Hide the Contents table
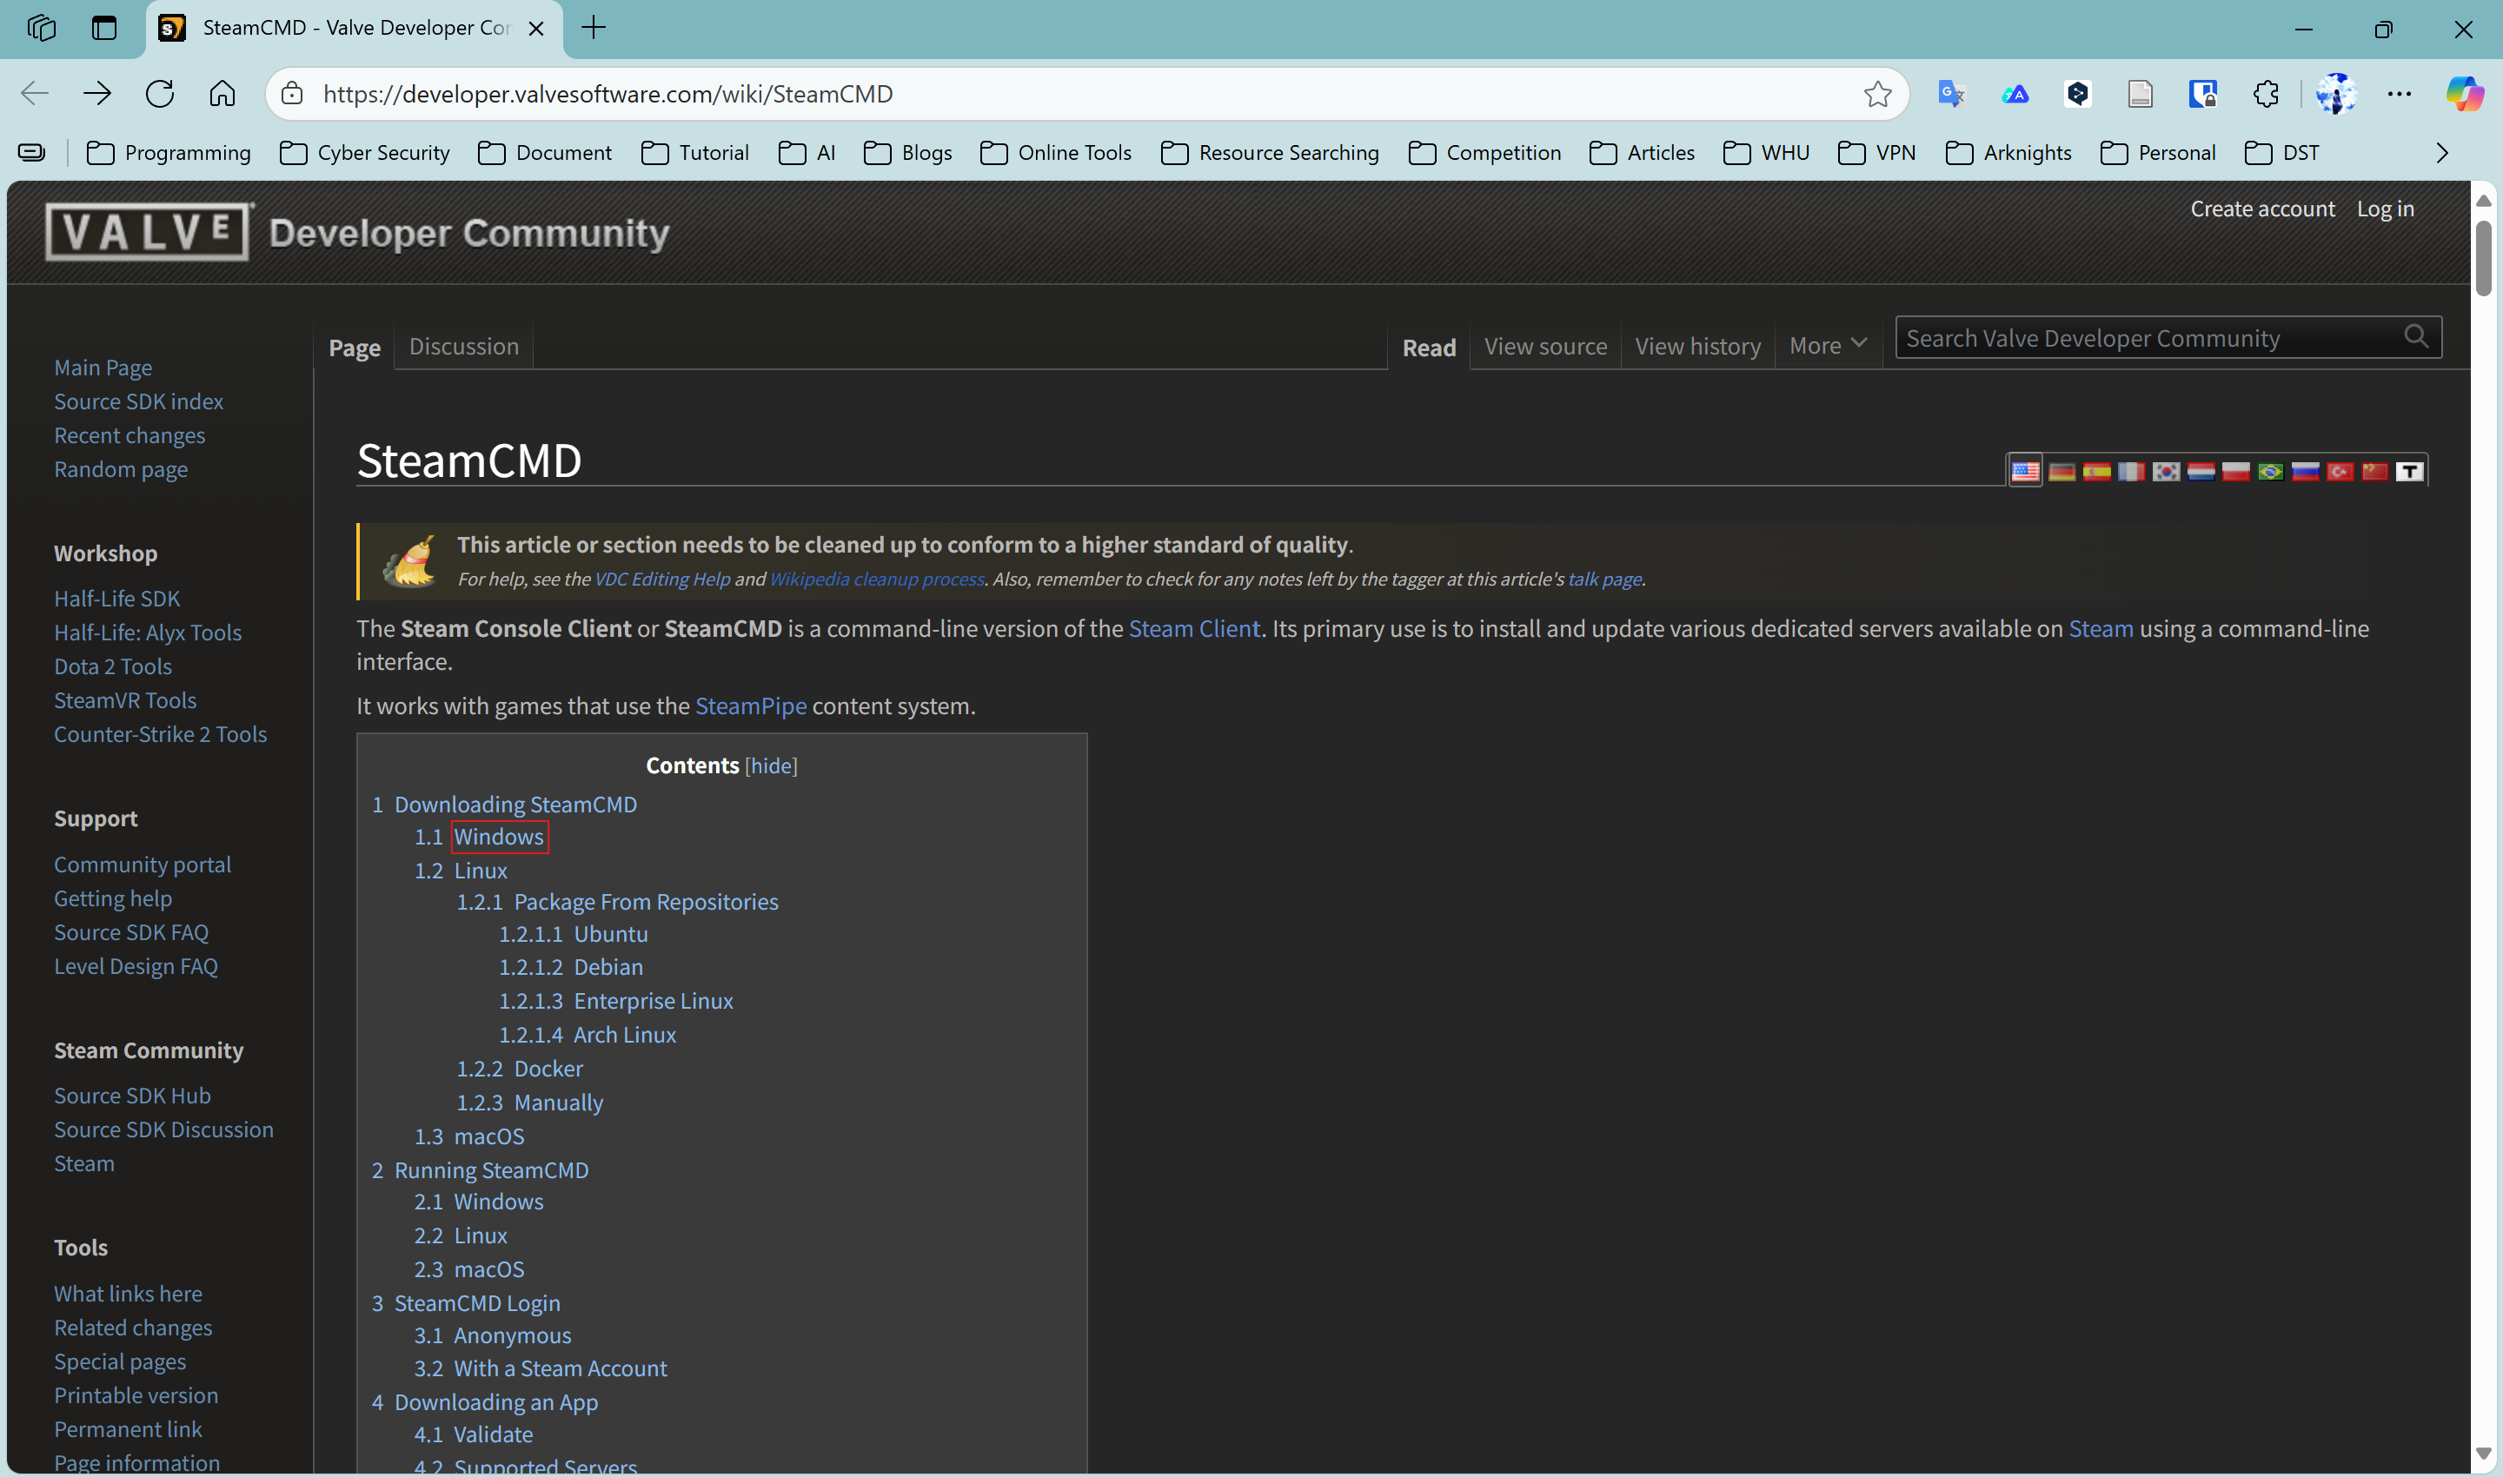 coord(771,765)
